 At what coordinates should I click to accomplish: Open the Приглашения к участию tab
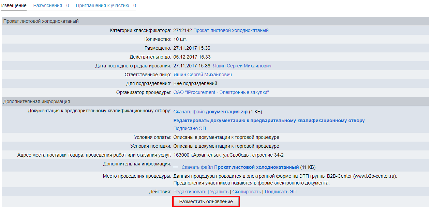point(106,6)
